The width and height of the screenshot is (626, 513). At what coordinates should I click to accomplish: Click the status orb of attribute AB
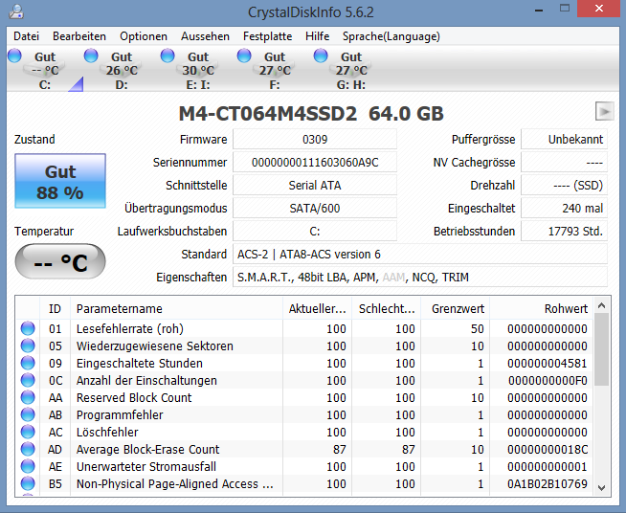point(28,414)
